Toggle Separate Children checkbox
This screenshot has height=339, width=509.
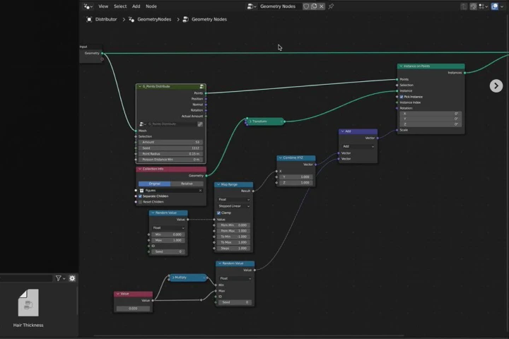(140, 196)
